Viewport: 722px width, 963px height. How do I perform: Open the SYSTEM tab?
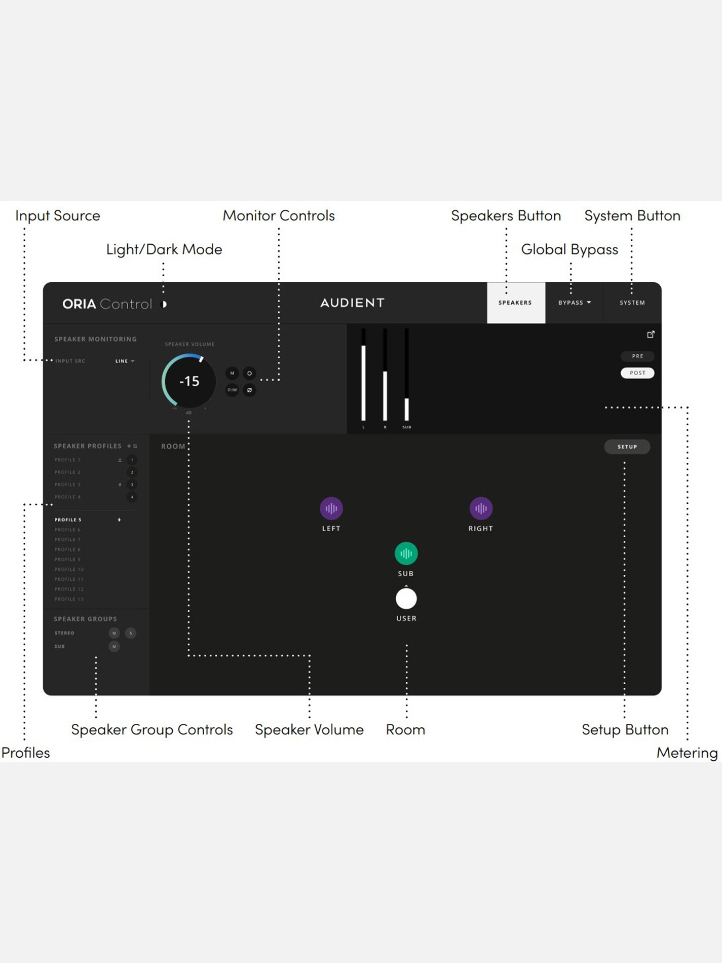pyautogui.click(x=632, y=303)
